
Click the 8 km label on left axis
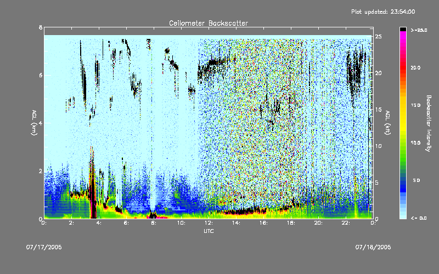(41, 27)
